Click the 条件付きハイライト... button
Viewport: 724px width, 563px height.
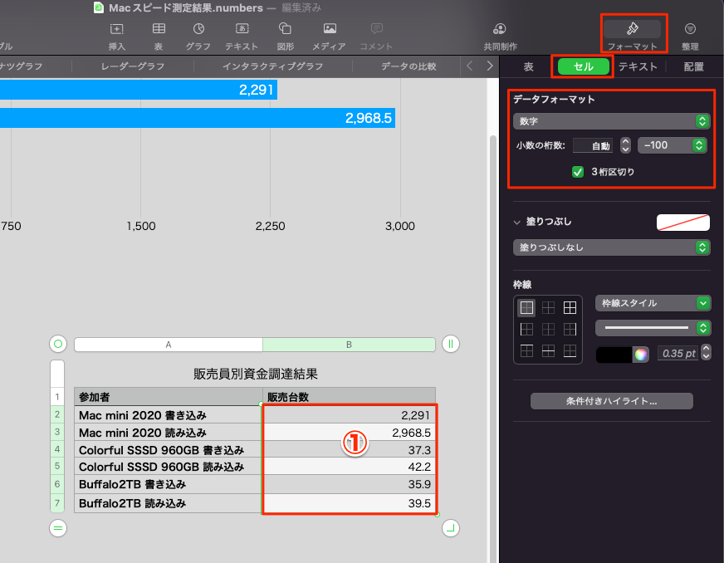[x=611, y=401]
